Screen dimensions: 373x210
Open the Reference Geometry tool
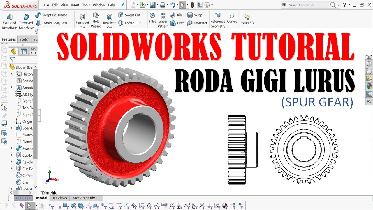click(x=218, y=20)
